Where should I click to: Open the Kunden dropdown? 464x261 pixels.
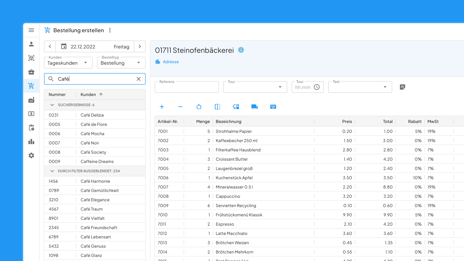click(x=68, y=63)
